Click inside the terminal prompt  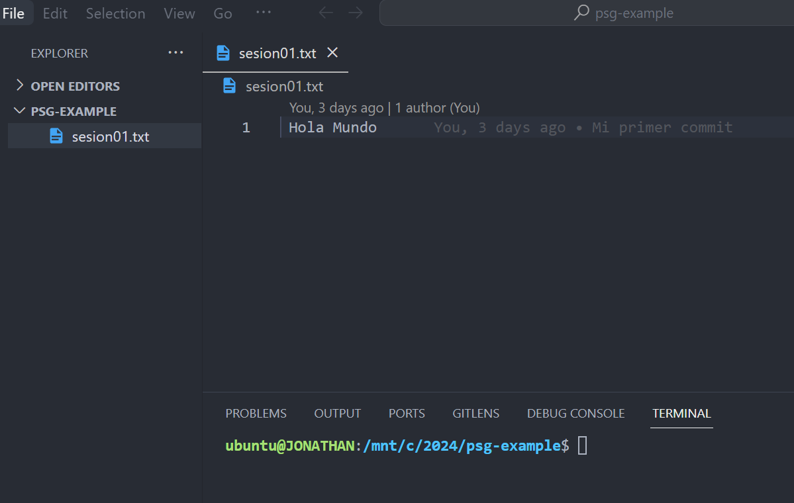pyautogui.click(x=583, y=445)
